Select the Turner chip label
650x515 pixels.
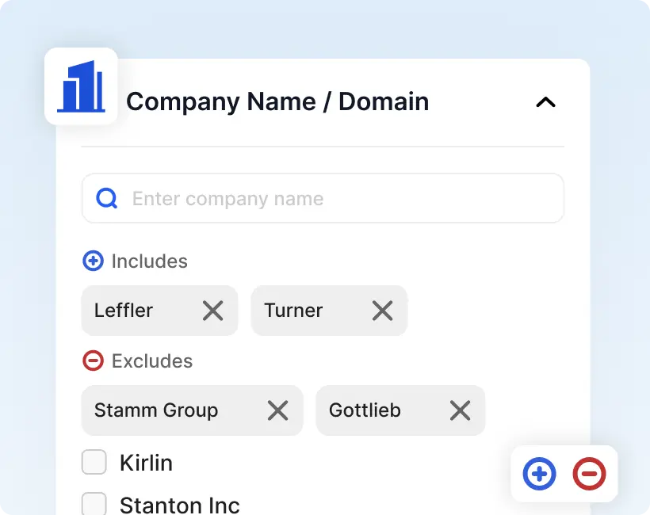point(293,311)
